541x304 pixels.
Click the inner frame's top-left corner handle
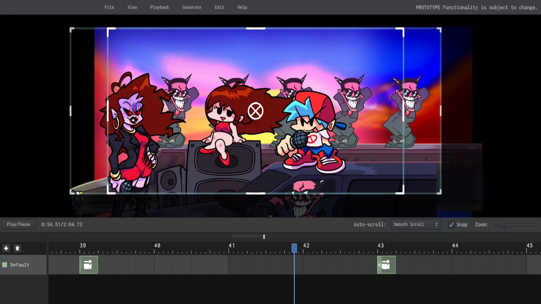[x=110, y=31]
